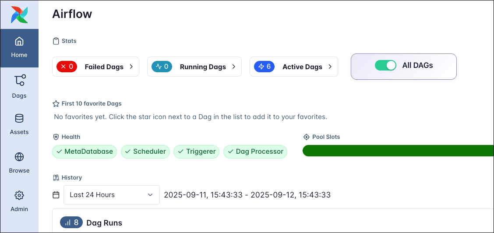Image resolution: width=494 pixels, height=233 pixels.
Task: Click the Dag Processor health badge
Action: click(255, 152)
